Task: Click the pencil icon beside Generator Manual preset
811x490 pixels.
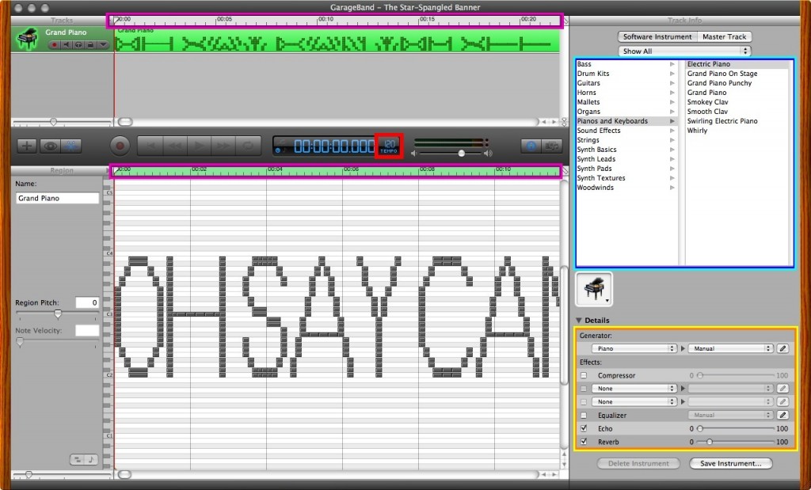Action: coord(783,348)
